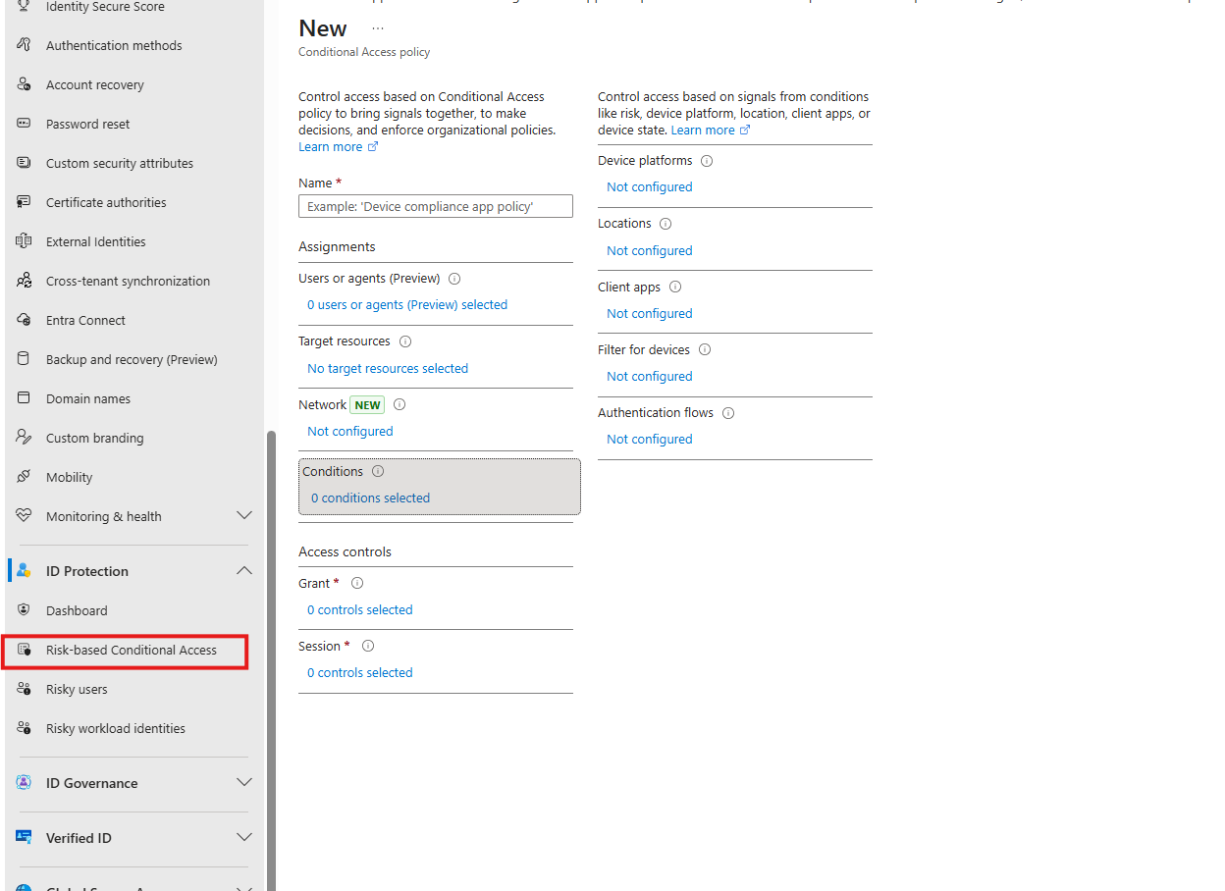Open 'Not configured' under Filter for devices
Viewport: 1225px width, 891px height.
tap(649, 377)
